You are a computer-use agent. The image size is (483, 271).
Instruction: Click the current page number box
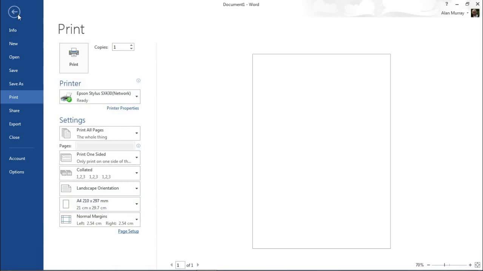click(x=180, y=265)
